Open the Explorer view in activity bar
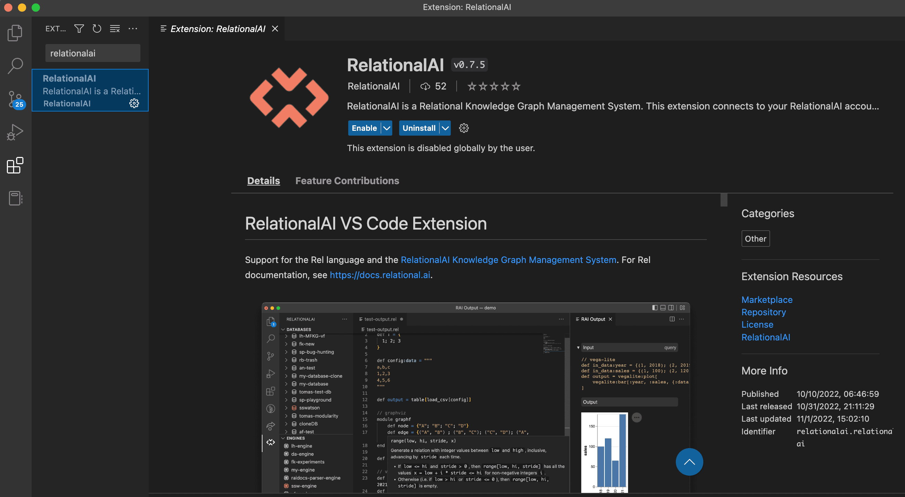The width and height of the screenshot is (905, 497). point(15,33)
